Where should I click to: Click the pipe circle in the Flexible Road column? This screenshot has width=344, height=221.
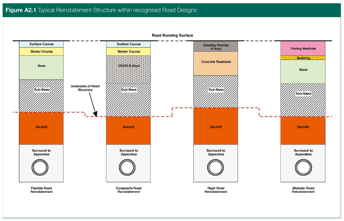(x=41, y=167)
